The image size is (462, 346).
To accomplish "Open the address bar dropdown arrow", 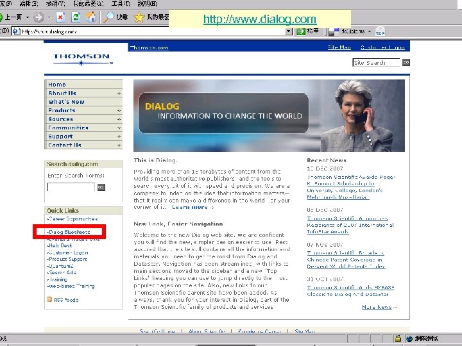I will tap(289, 31).
